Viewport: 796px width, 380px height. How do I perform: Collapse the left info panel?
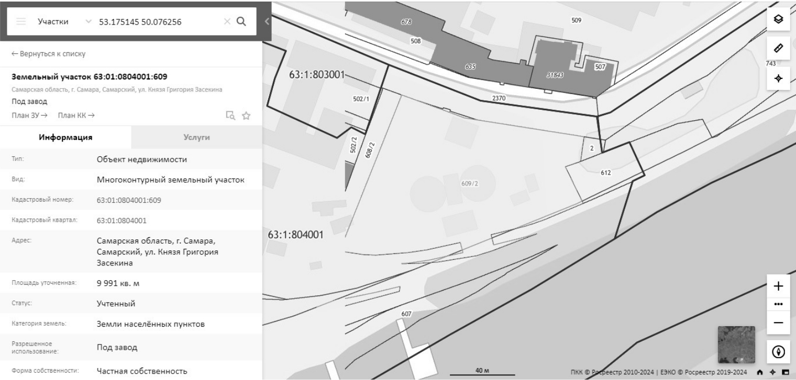tap(266, 21)
